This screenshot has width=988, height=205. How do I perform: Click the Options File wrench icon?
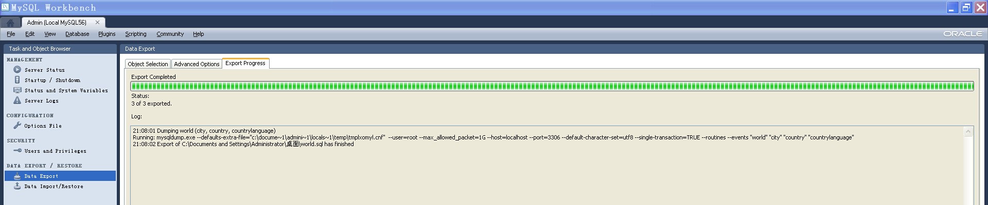[x=17, y=126]
